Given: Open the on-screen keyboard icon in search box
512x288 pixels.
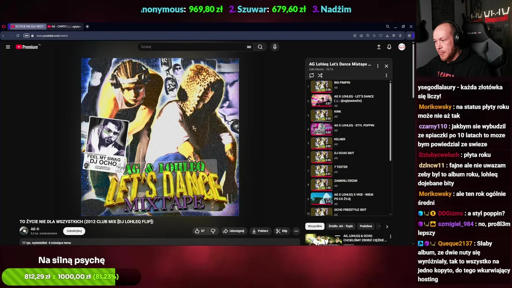Looking at the screenshot, I should pos(249,47).
